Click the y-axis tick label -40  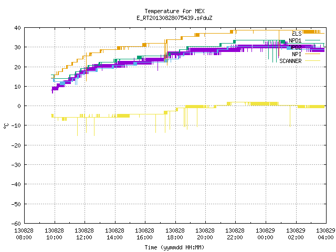(16, 184)
